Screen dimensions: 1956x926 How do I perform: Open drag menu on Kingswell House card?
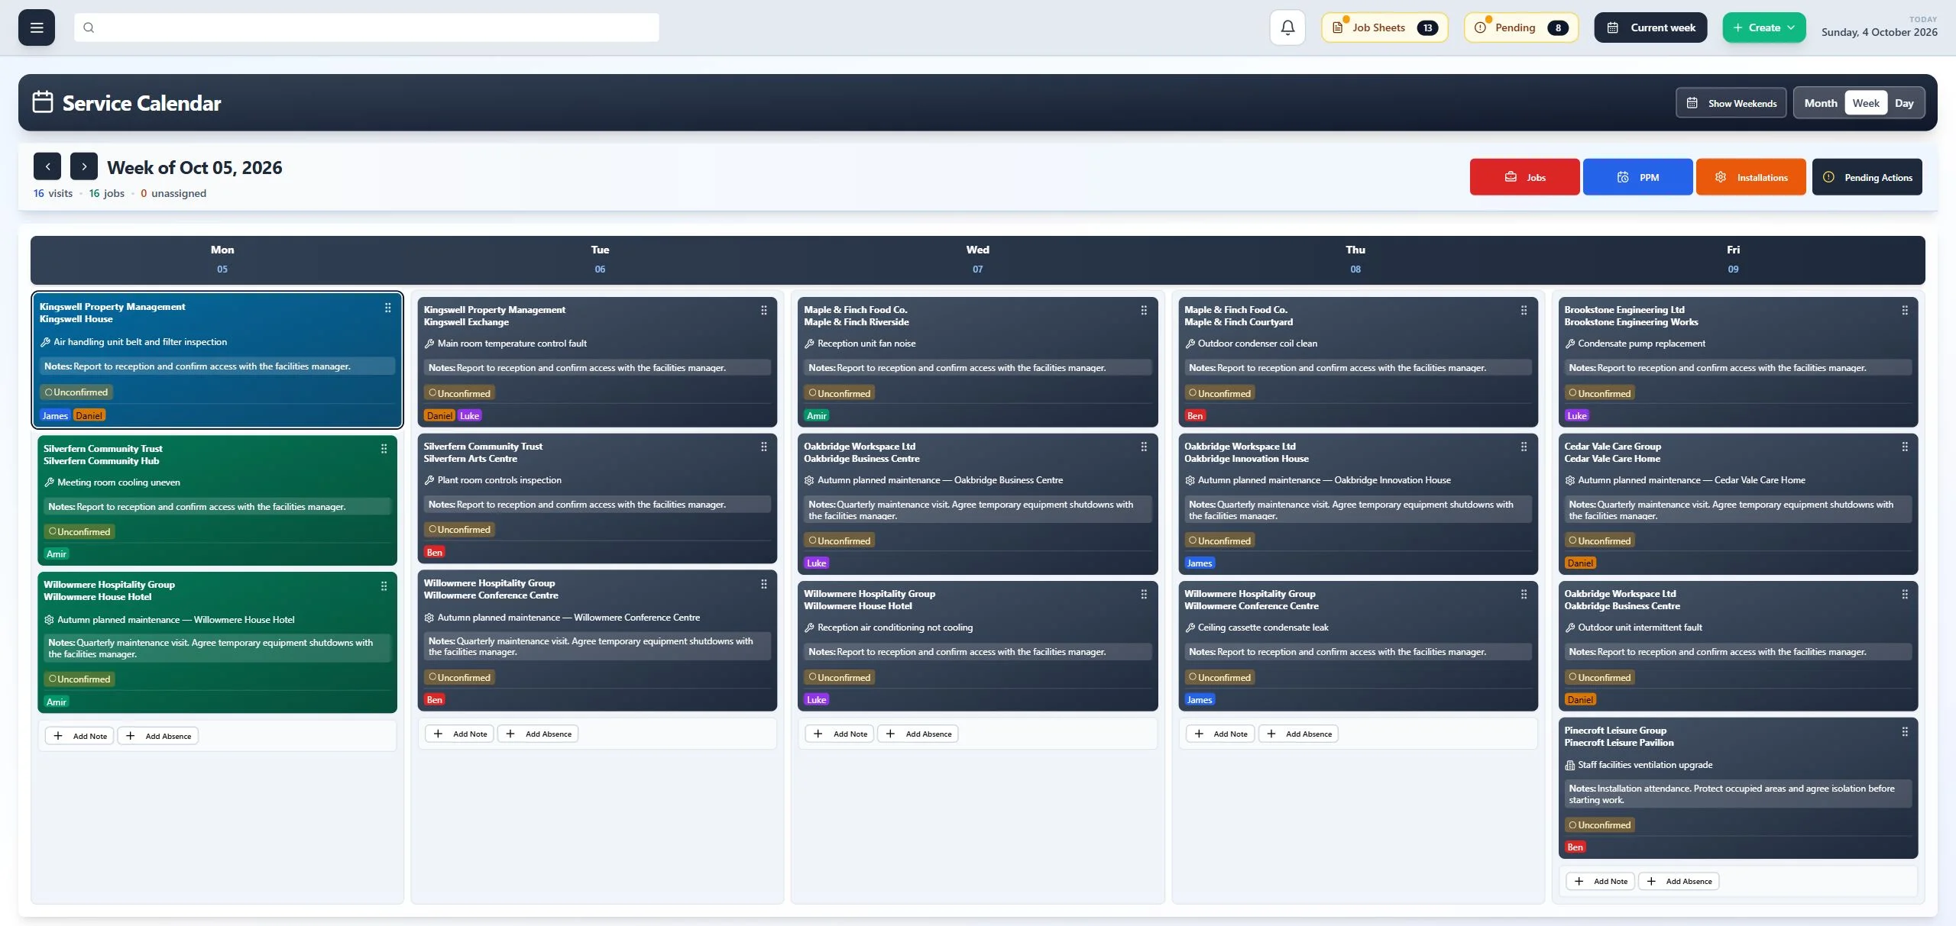coord(387,308)
